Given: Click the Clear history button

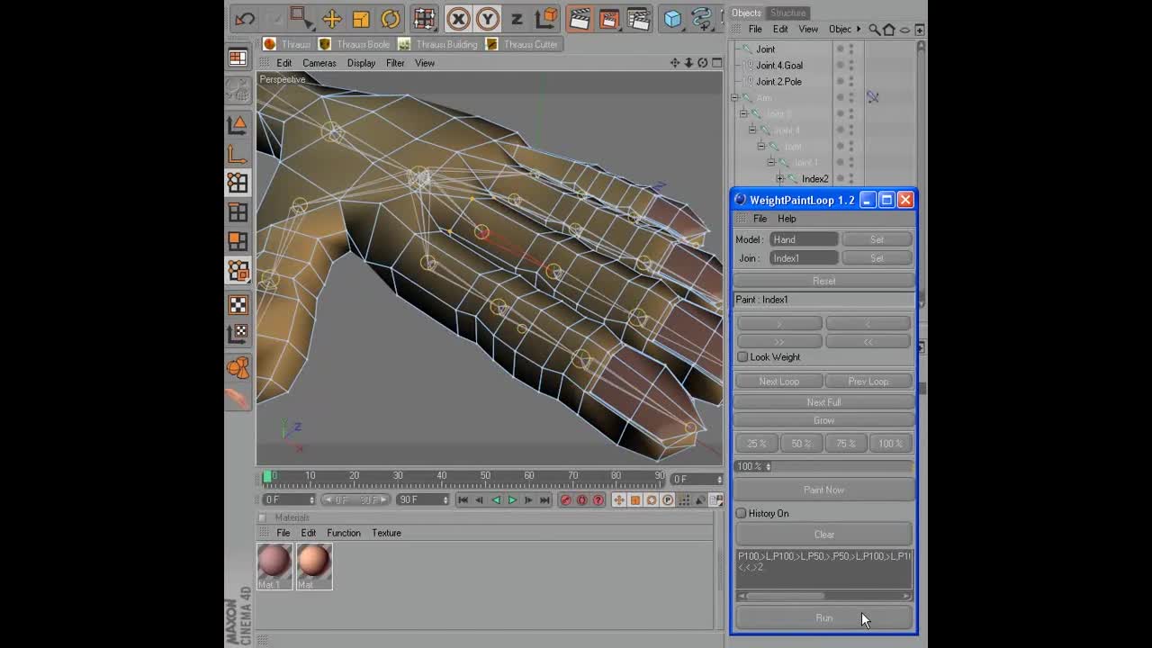Looking at the screenshot, I should [x=823, y=535].
